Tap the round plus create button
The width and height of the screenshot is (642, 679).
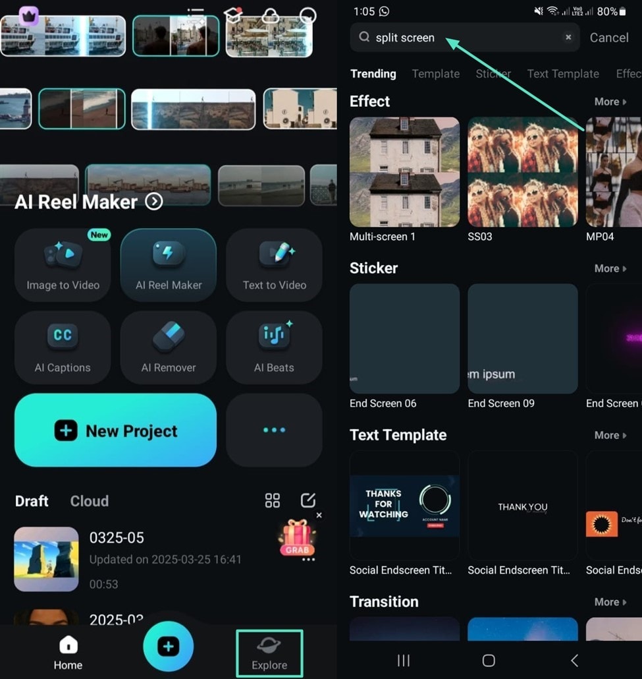pos(169,647)
